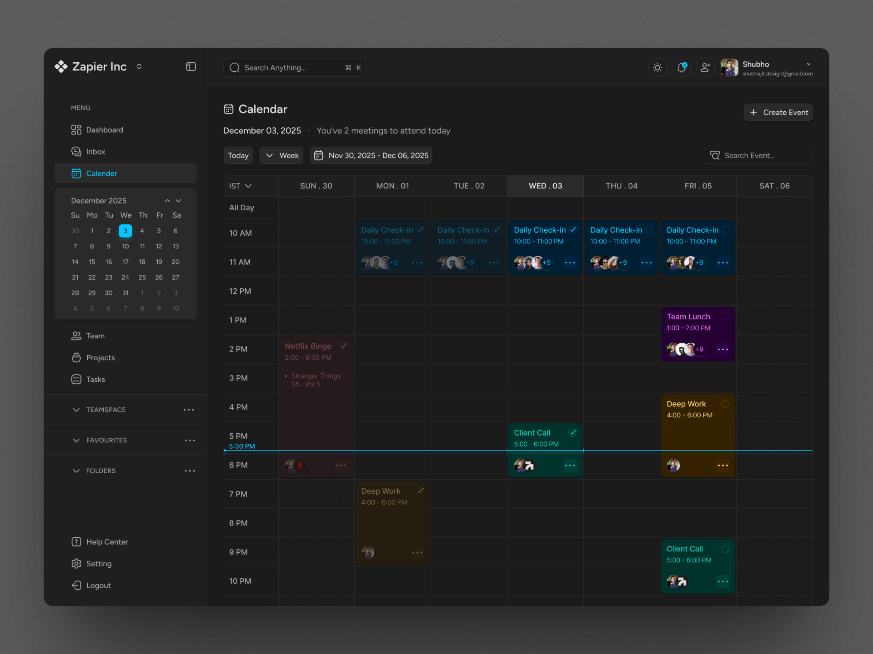Screen dimensions: 873x654
Task: Select the Calendar icon in sidebar
Action: pos(76,173)
